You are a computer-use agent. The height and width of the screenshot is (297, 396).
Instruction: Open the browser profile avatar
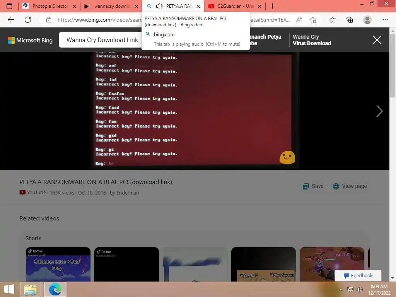tap(367, 20)
